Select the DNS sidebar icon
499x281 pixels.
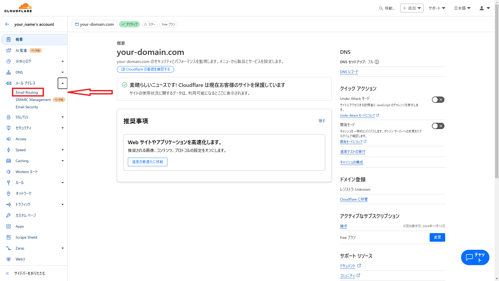click(9, 72)
